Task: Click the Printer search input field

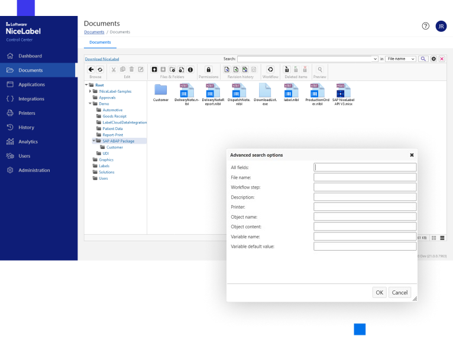Action: tap(365, 207)
